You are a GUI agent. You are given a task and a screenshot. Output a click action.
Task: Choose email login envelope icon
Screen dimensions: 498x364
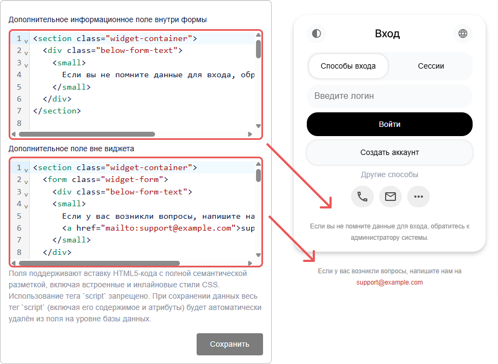[x=391, y=197]
